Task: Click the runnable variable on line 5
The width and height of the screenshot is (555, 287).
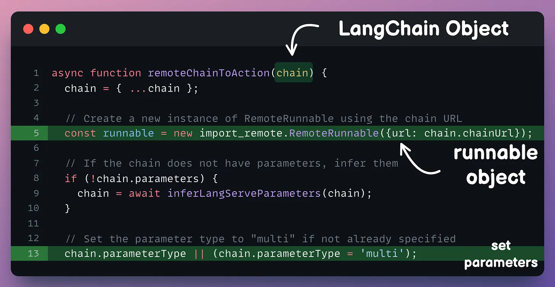Action: [128, 133]
